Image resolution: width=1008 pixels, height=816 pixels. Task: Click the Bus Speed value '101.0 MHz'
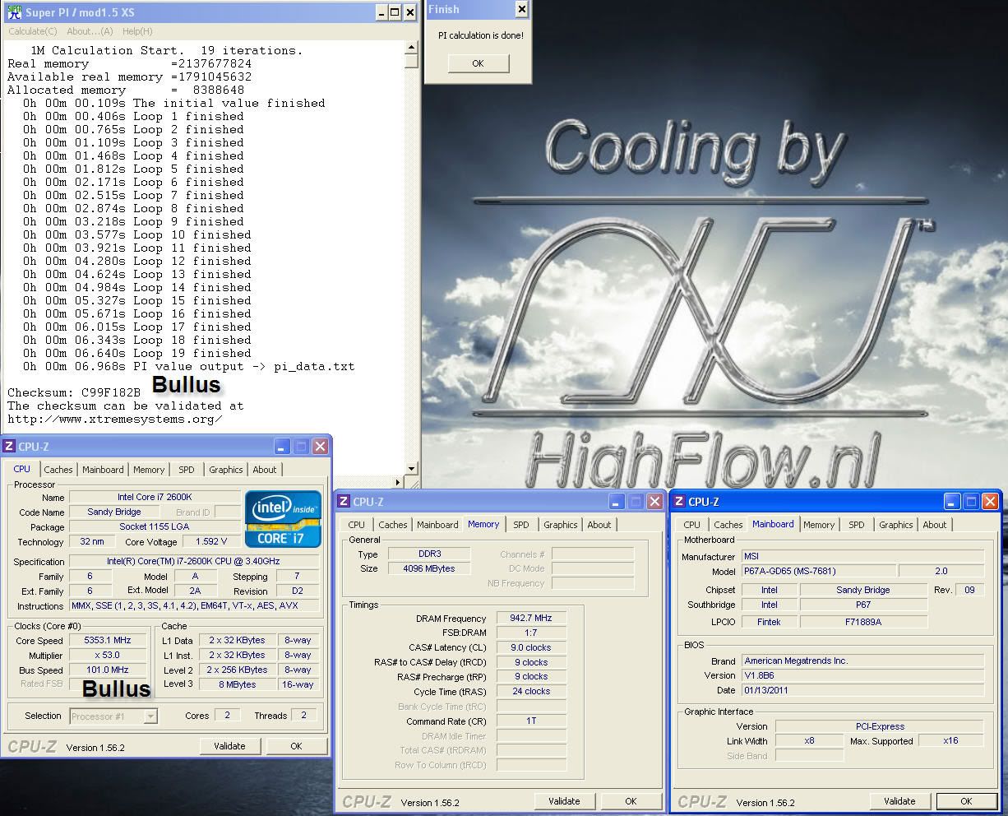[x=108, y=670]
